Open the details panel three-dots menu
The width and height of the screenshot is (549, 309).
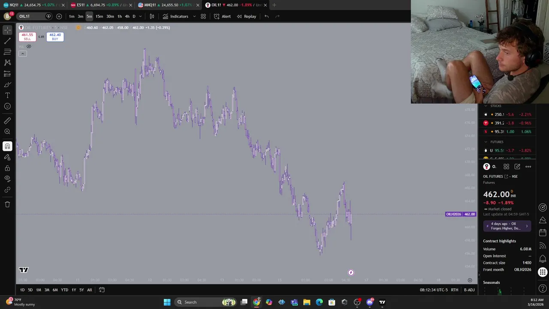click(x=528, y=167)
